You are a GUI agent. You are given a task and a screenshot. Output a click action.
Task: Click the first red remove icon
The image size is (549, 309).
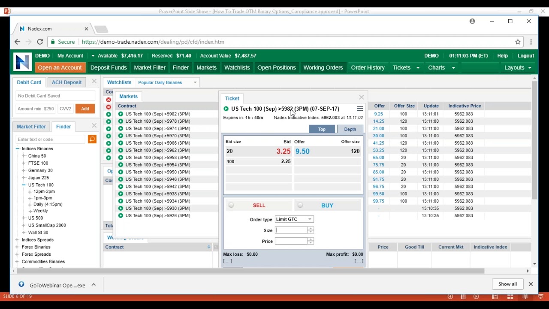coord(109,100)
